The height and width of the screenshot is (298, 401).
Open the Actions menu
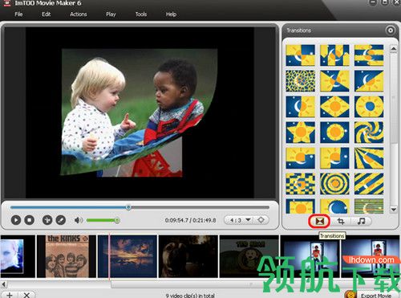click(x=79, y=14)
